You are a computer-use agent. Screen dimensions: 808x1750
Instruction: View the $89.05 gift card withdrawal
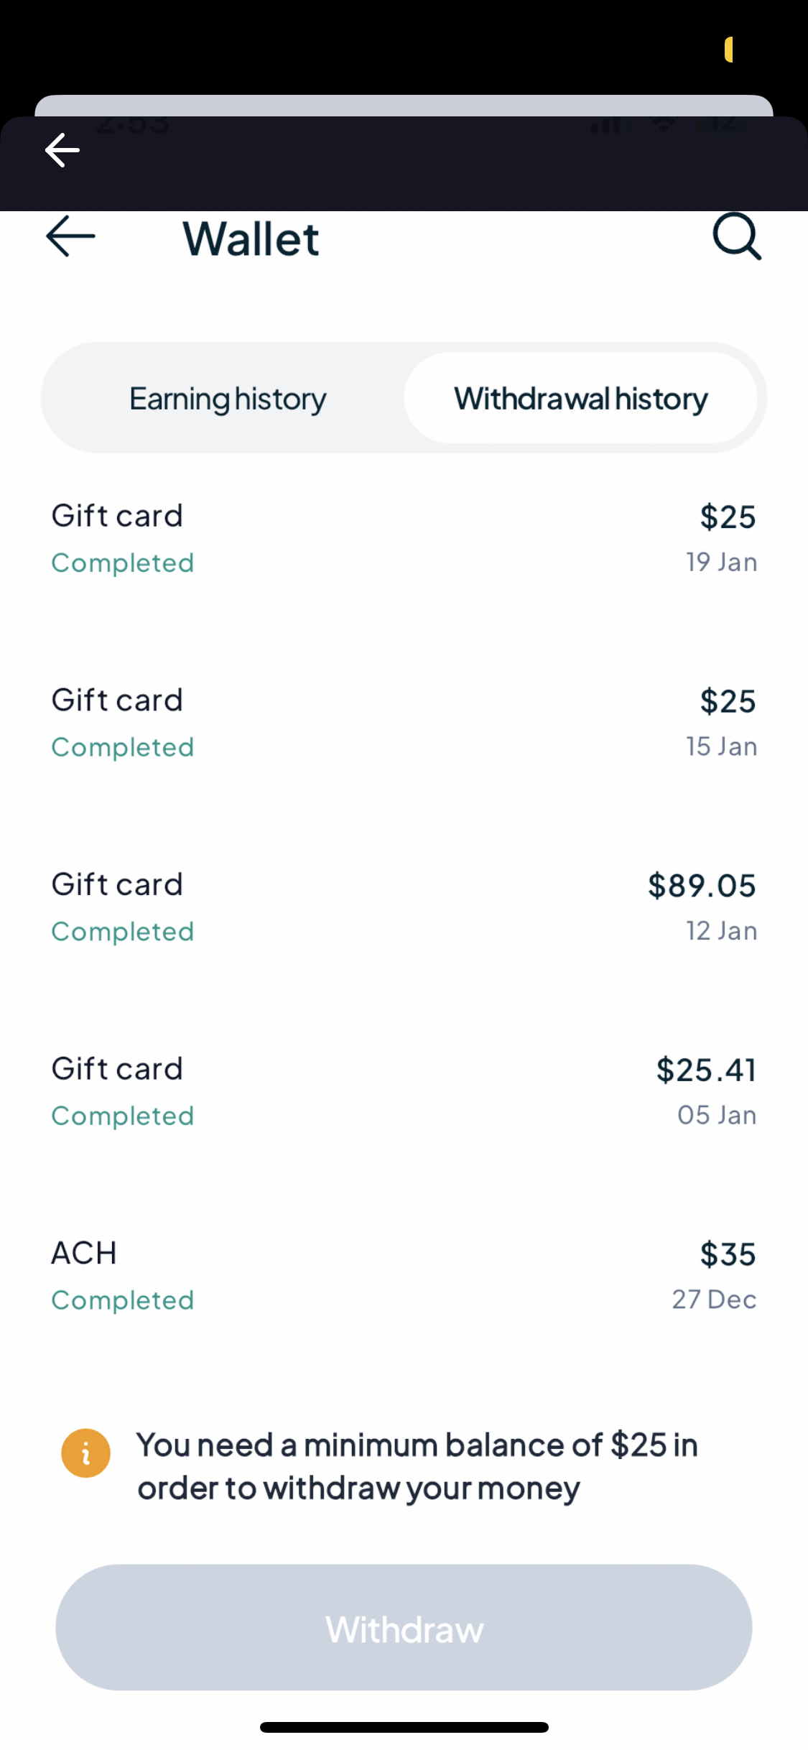[x=404, y=907]
